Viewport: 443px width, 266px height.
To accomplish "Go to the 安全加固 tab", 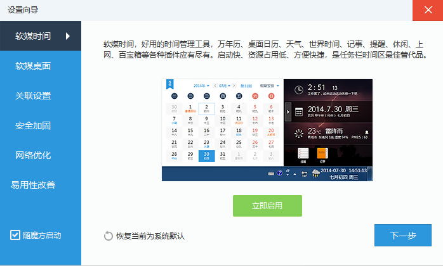I will pyautogui.click(x=41, y=125).
